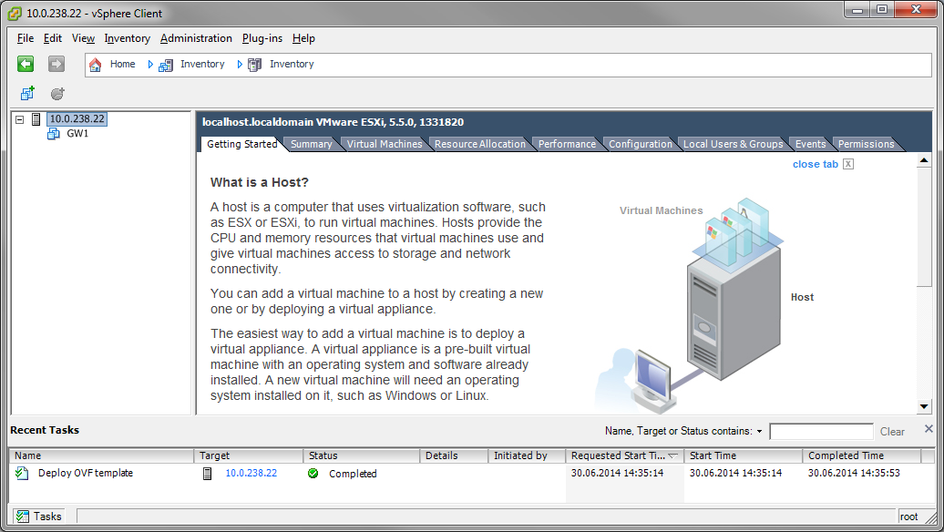Close the Getting Started tab with X box

tap(847, 164)
